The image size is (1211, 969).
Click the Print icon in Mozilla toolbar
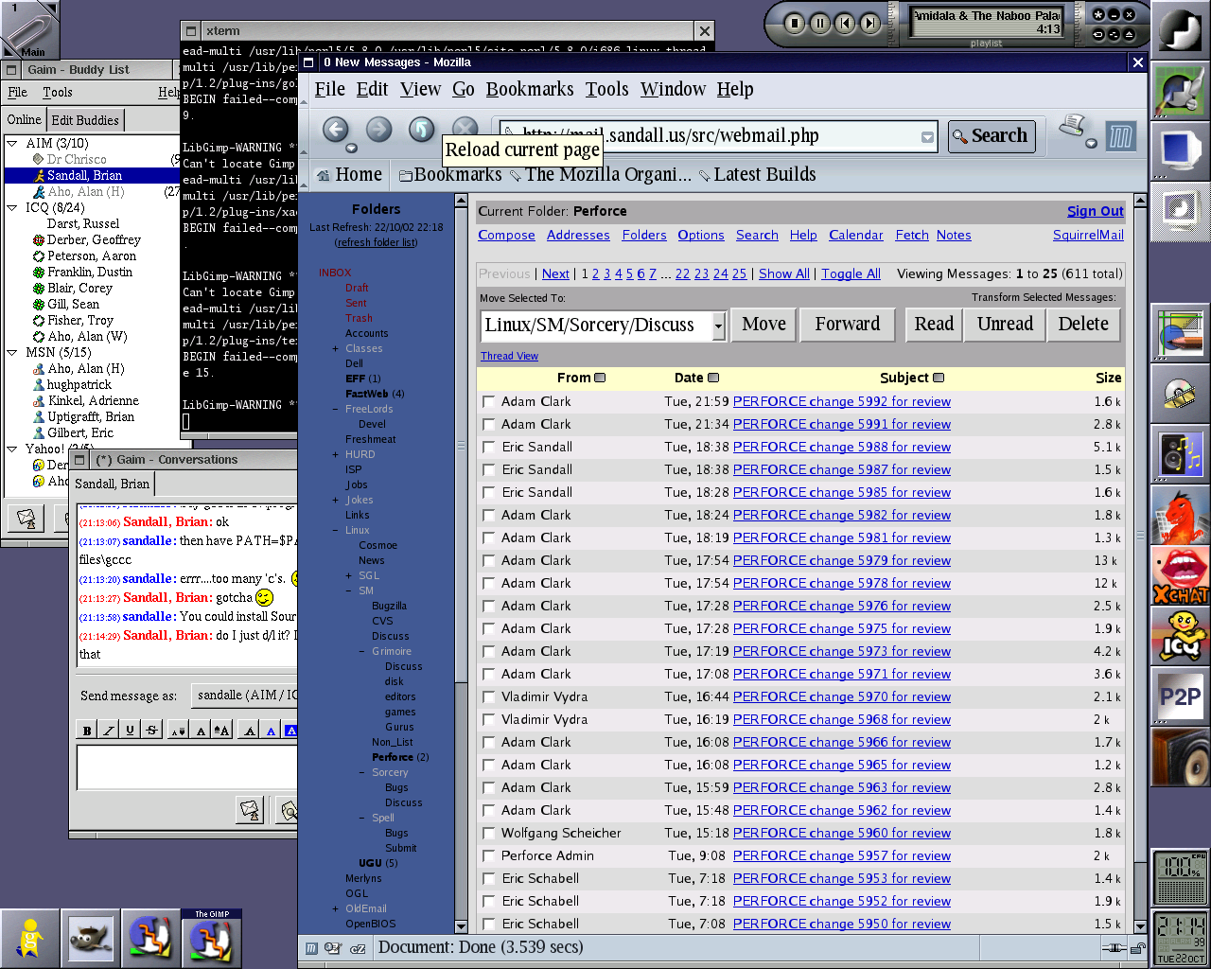click(x=1072, y=127)
